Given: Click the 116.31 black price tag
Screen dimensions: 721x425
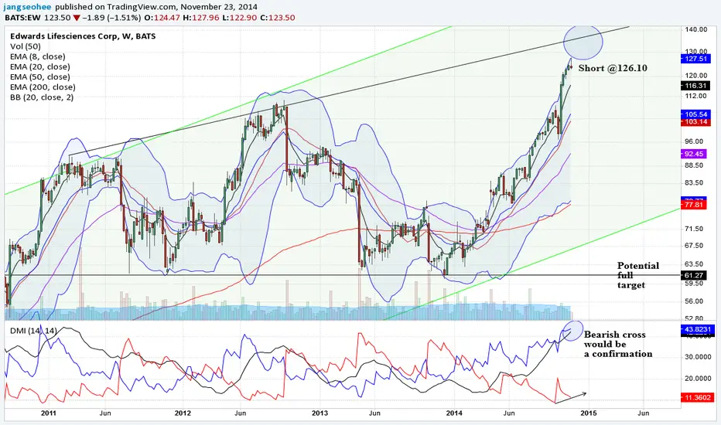Looking at the screenshot, I should [x=695, y=86].
